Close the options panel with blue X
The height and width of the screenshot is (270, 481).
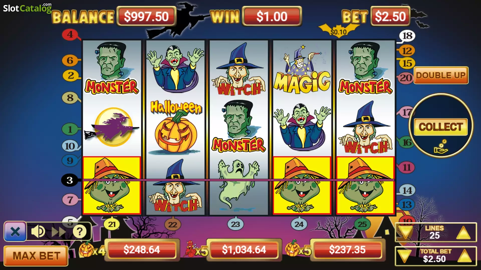15,231
